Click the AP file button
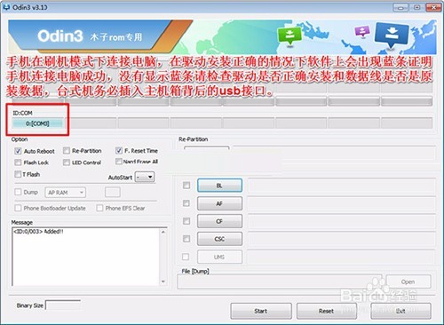Image resolution: width=444 pixels, height=325 pixels. tap(219, 203)
